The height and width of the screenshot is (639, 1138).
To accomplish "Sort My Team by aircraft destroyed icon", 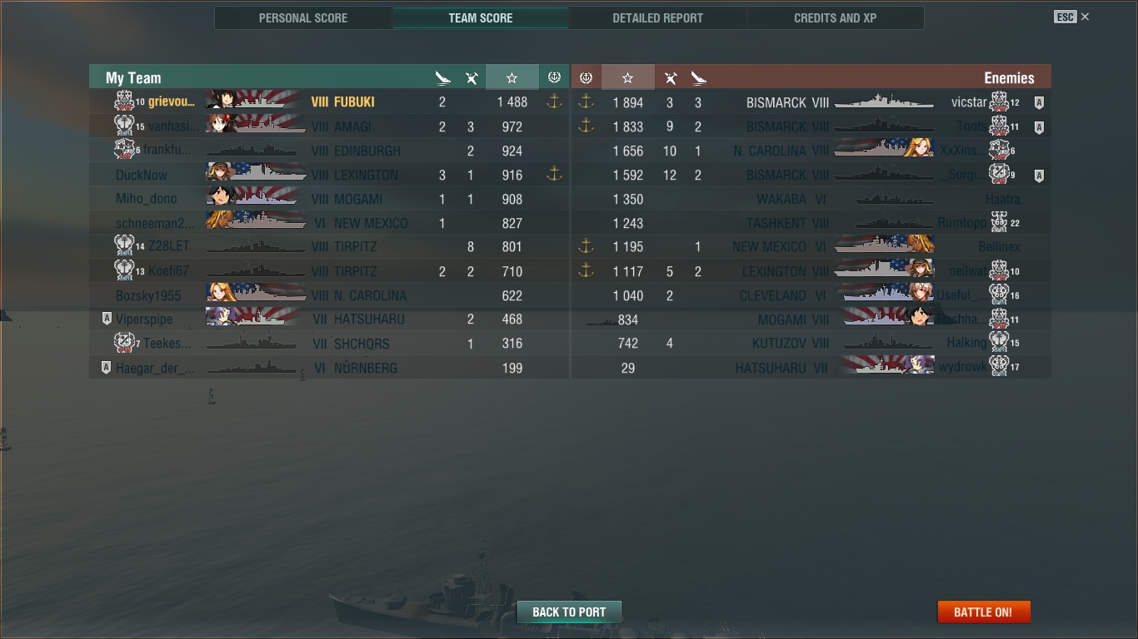I will pyautogui.click(x=472, y=78).
